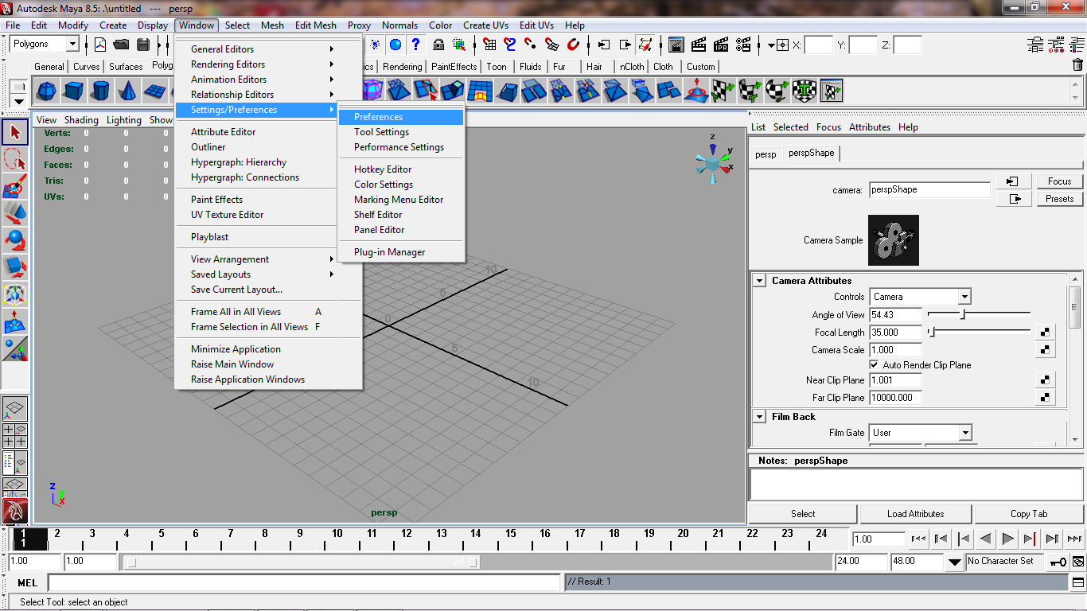Click the play forward button

coord(1007,539)
